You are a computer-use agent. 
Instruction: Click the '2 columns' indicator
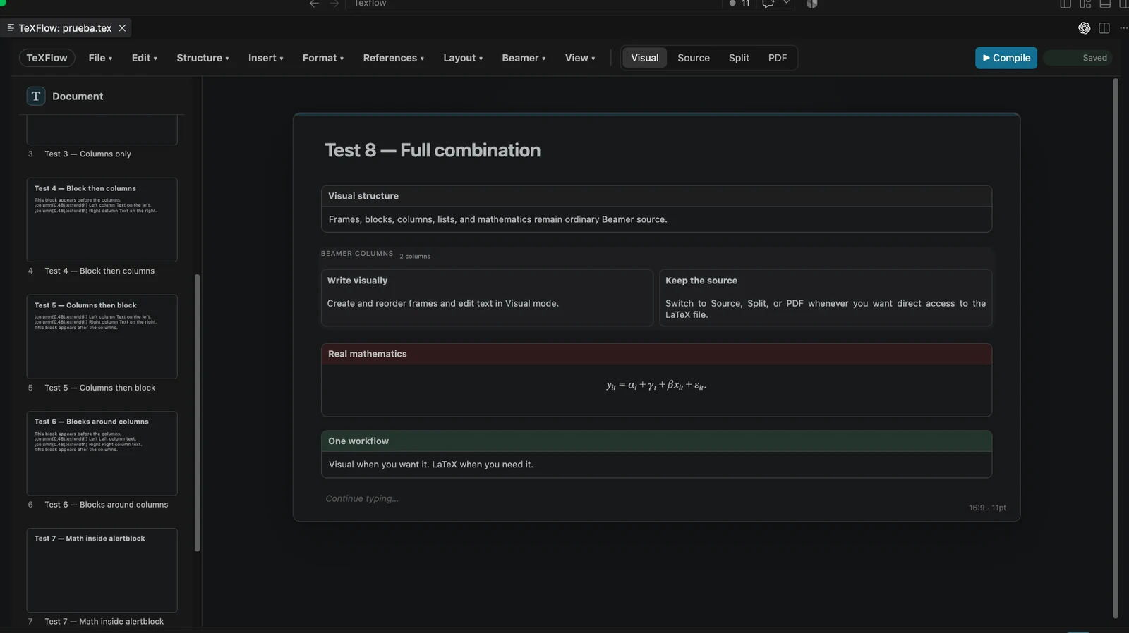point(415,256)
